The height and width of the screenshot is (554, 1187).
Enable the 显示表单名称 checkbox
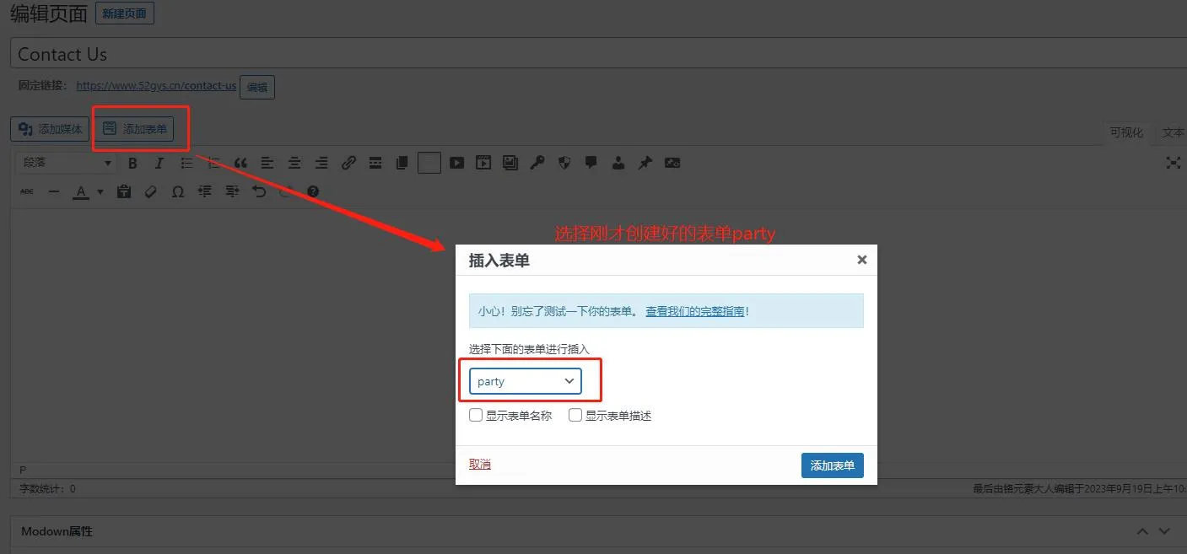point(476,415)
